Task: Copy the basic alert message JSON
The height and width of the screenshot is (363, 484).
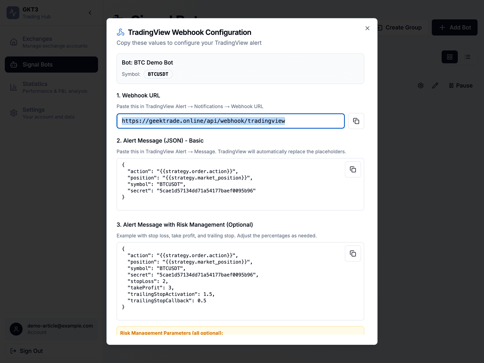Action: 353,169
